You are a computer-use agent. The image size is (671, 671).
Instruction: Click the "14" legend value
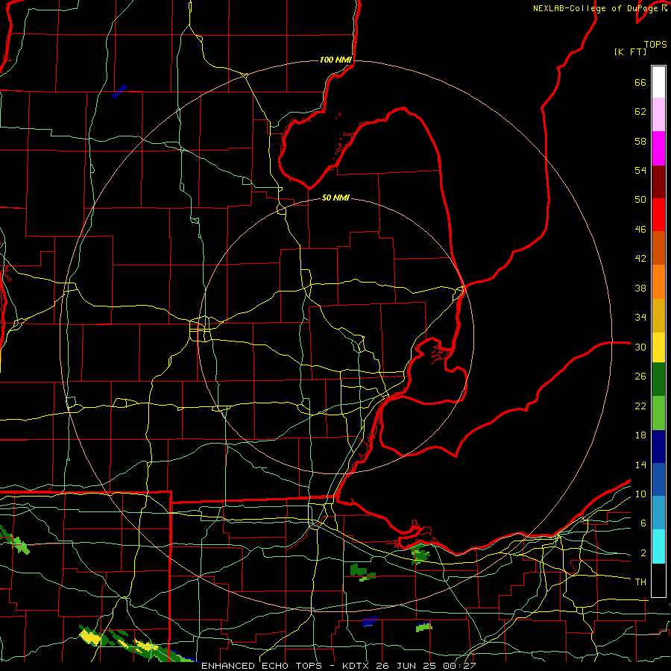(640, 465)
